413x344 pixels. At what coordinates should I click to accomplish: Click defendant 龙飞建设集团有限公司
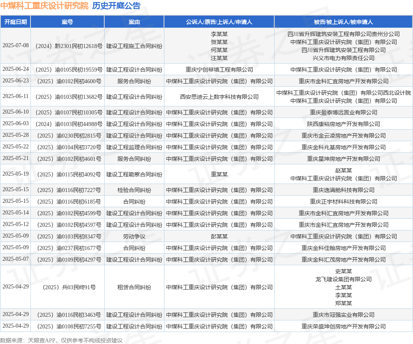click(x=344, y=279)
